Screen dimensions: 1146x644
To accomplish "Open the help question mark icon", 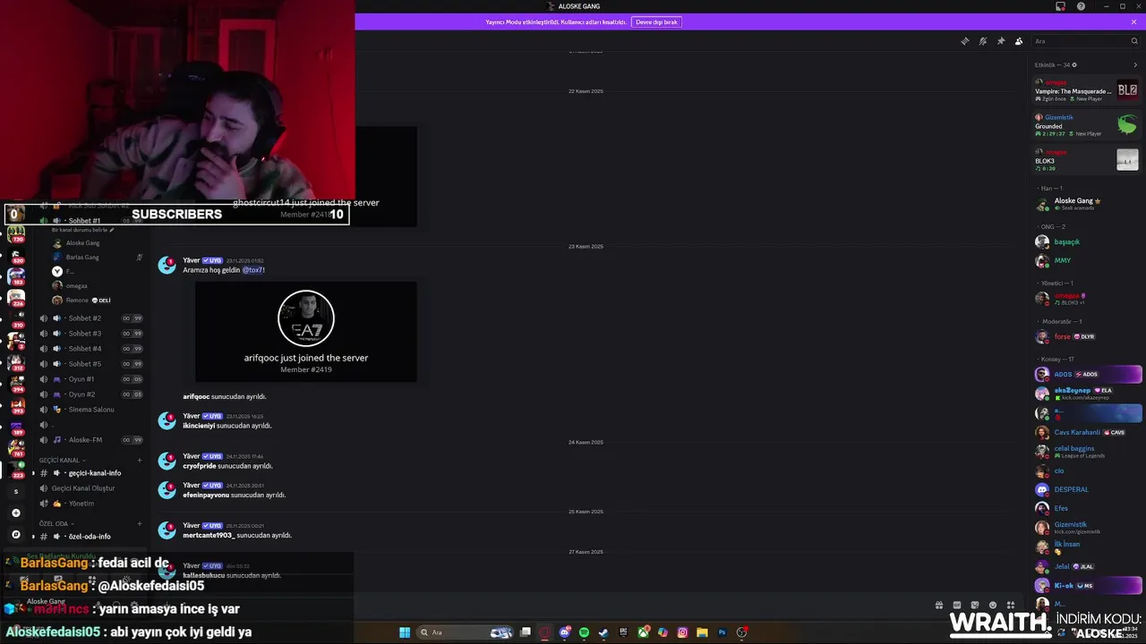I will point(1081,6).
